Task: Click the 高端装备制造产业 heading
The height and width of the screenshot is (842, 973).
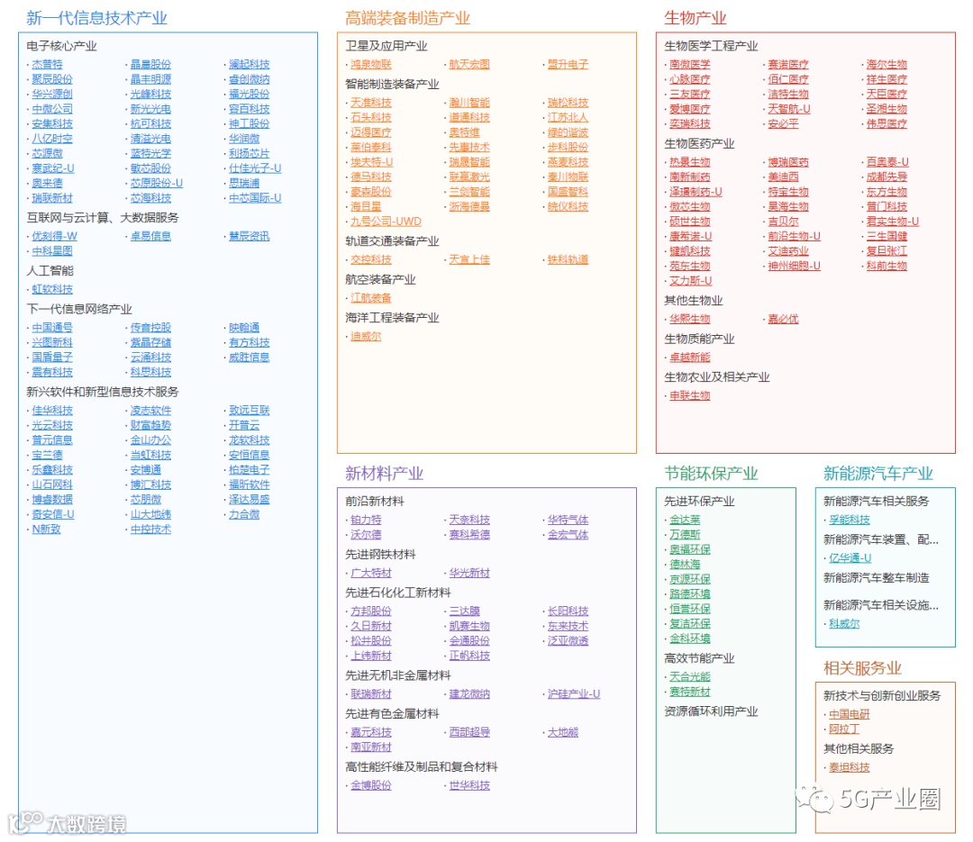Action: 408,18
